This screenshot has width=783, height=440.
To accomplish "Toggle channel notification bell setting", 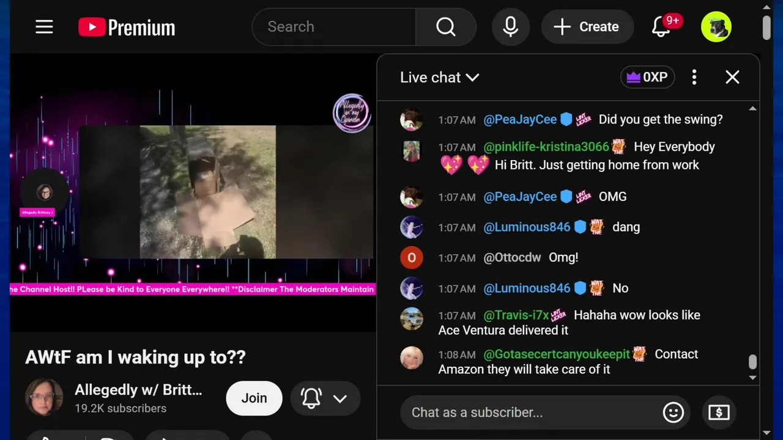I will pyautogui.click(x=311, y=398).
